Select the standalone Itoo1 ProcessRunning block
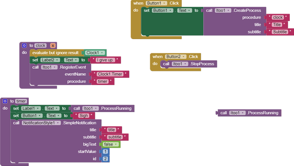 tap(249, 113)
